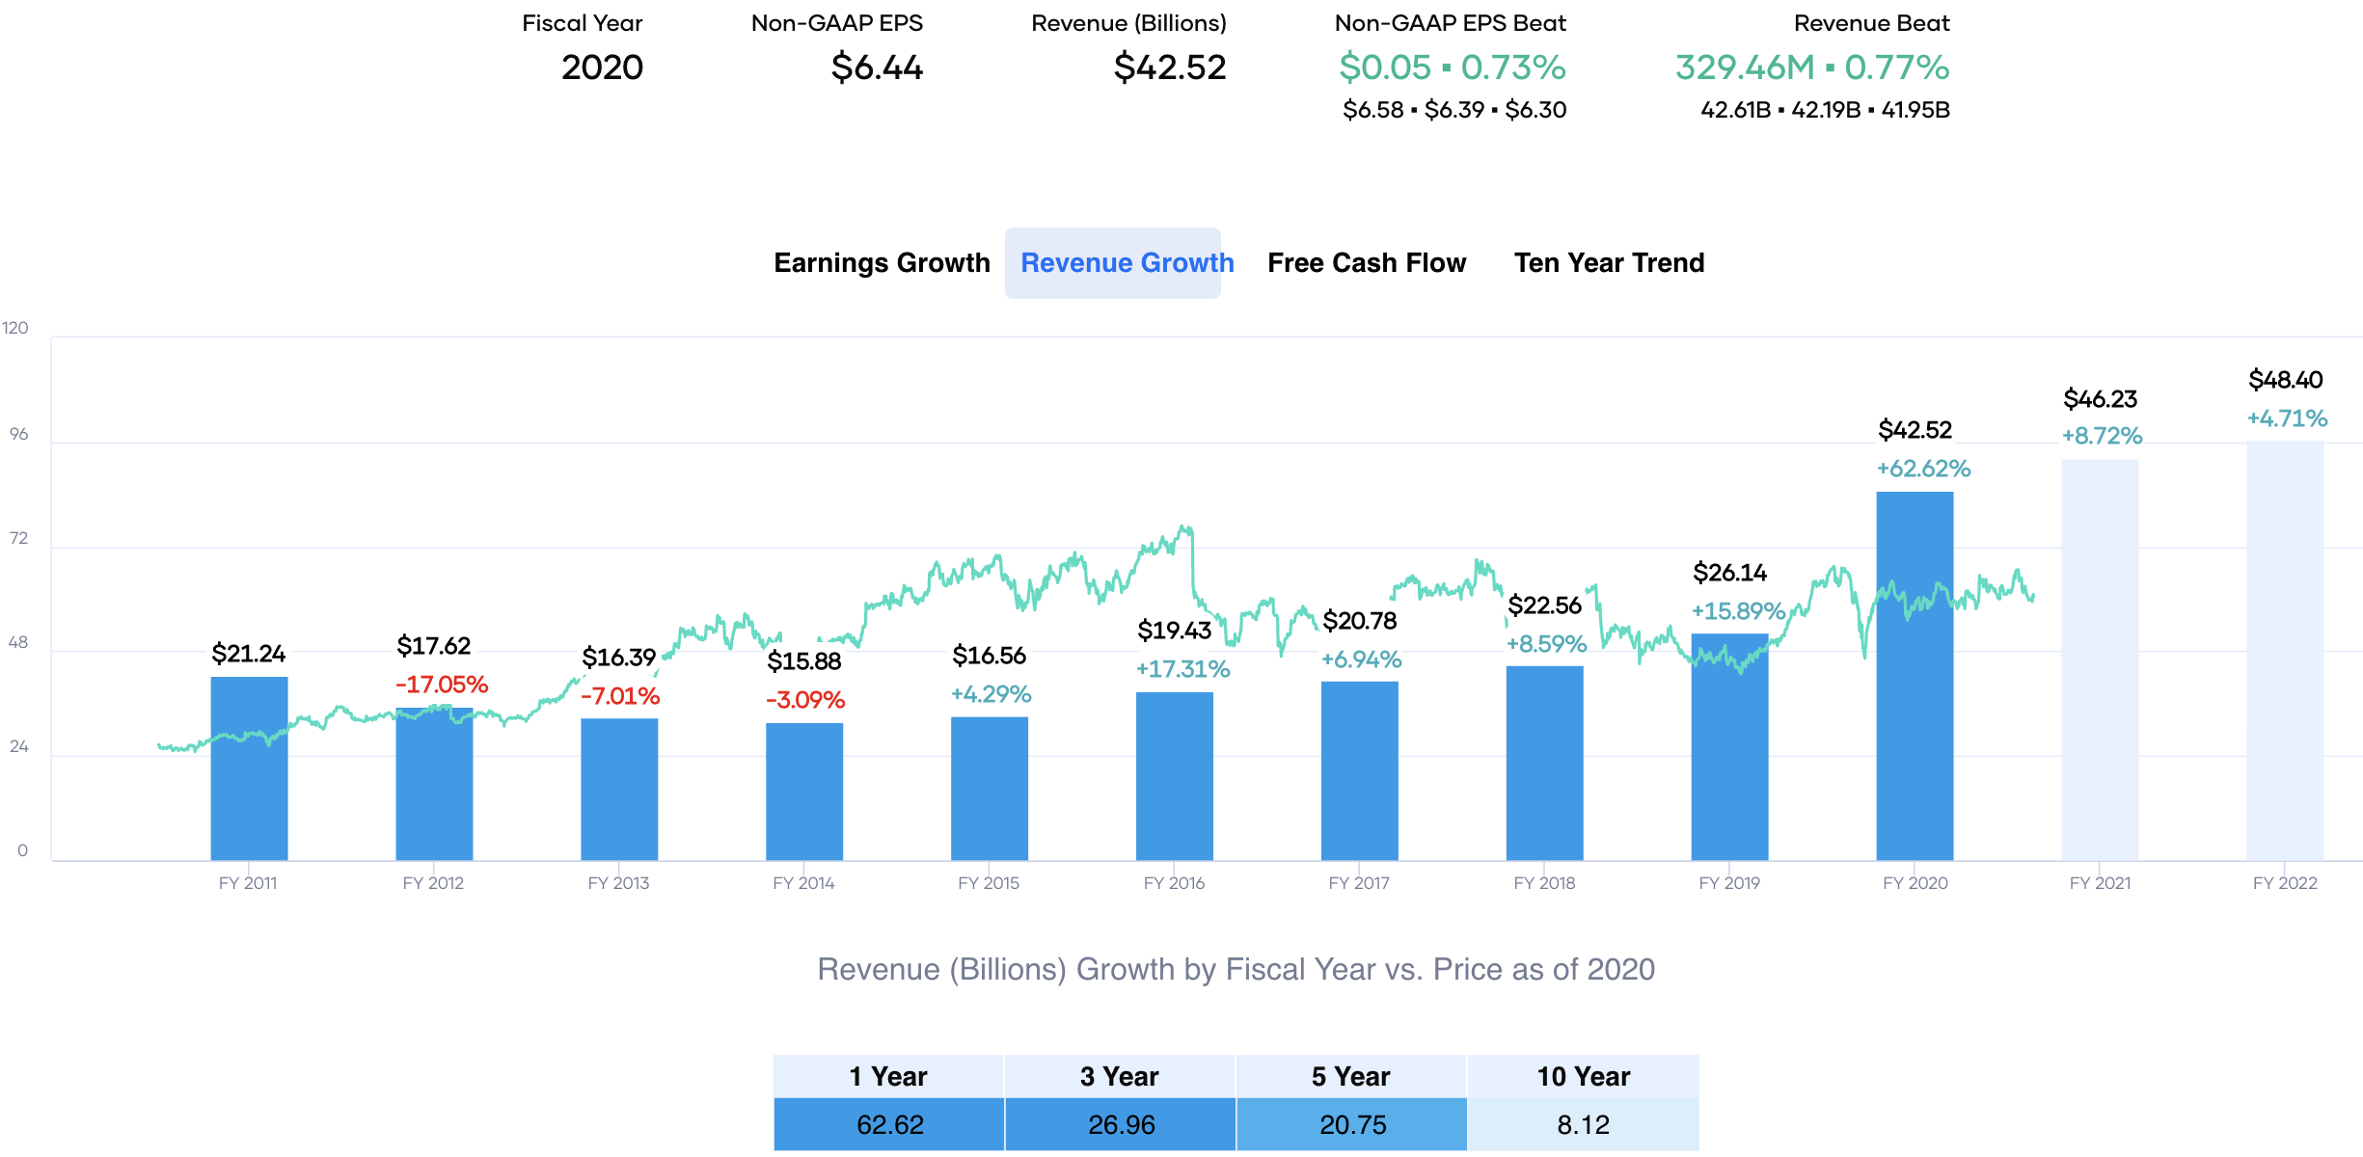This screenshot has width=2363, height=1157.
Task: Click the $6.58 ▪ $6.39 ▪ $6.30 estimates line
Action: point(1454,110)
